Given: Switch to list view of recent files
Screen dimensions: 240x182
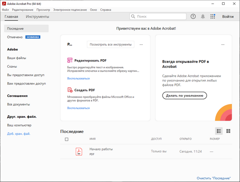Looking at the screenshot, I should 219,131.
